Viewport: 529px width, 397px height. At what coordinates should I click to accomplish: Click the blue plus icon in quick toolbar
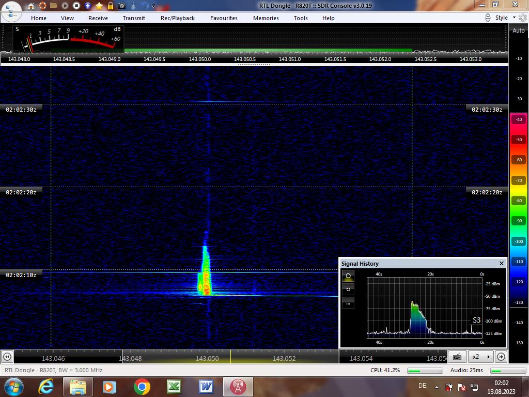pos(88,6)
